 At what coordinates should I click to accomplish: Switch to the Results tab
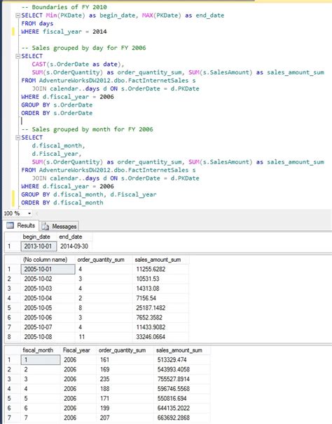[x=21, y=225]
